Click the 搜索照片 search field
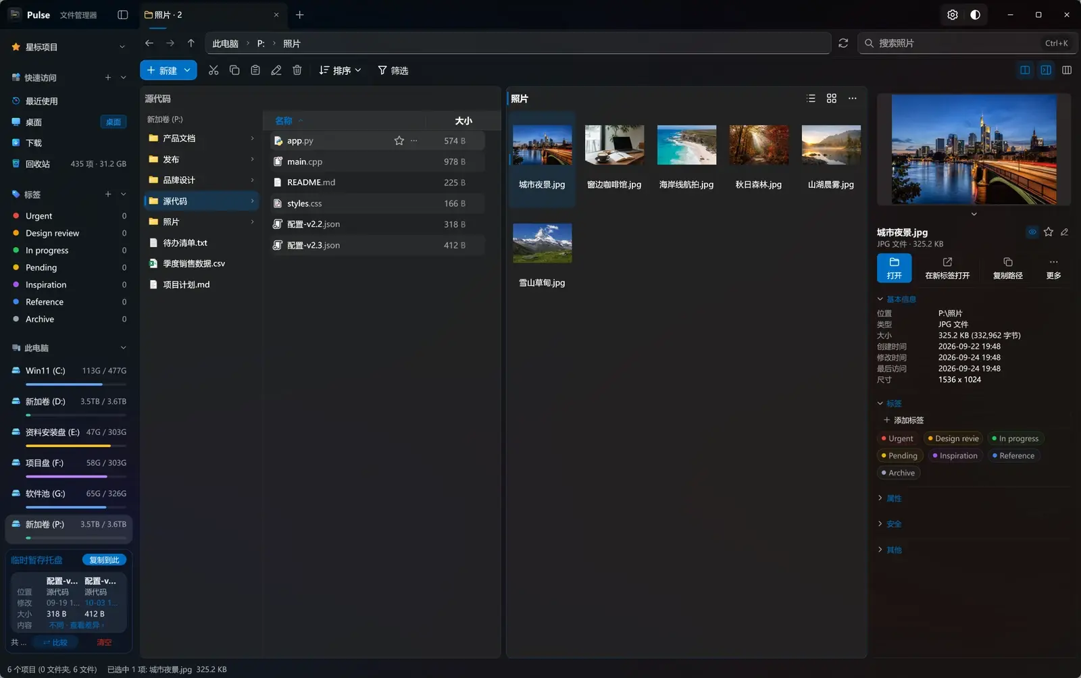The width and height of the screenshot is (1081, 678). point(966,43)
